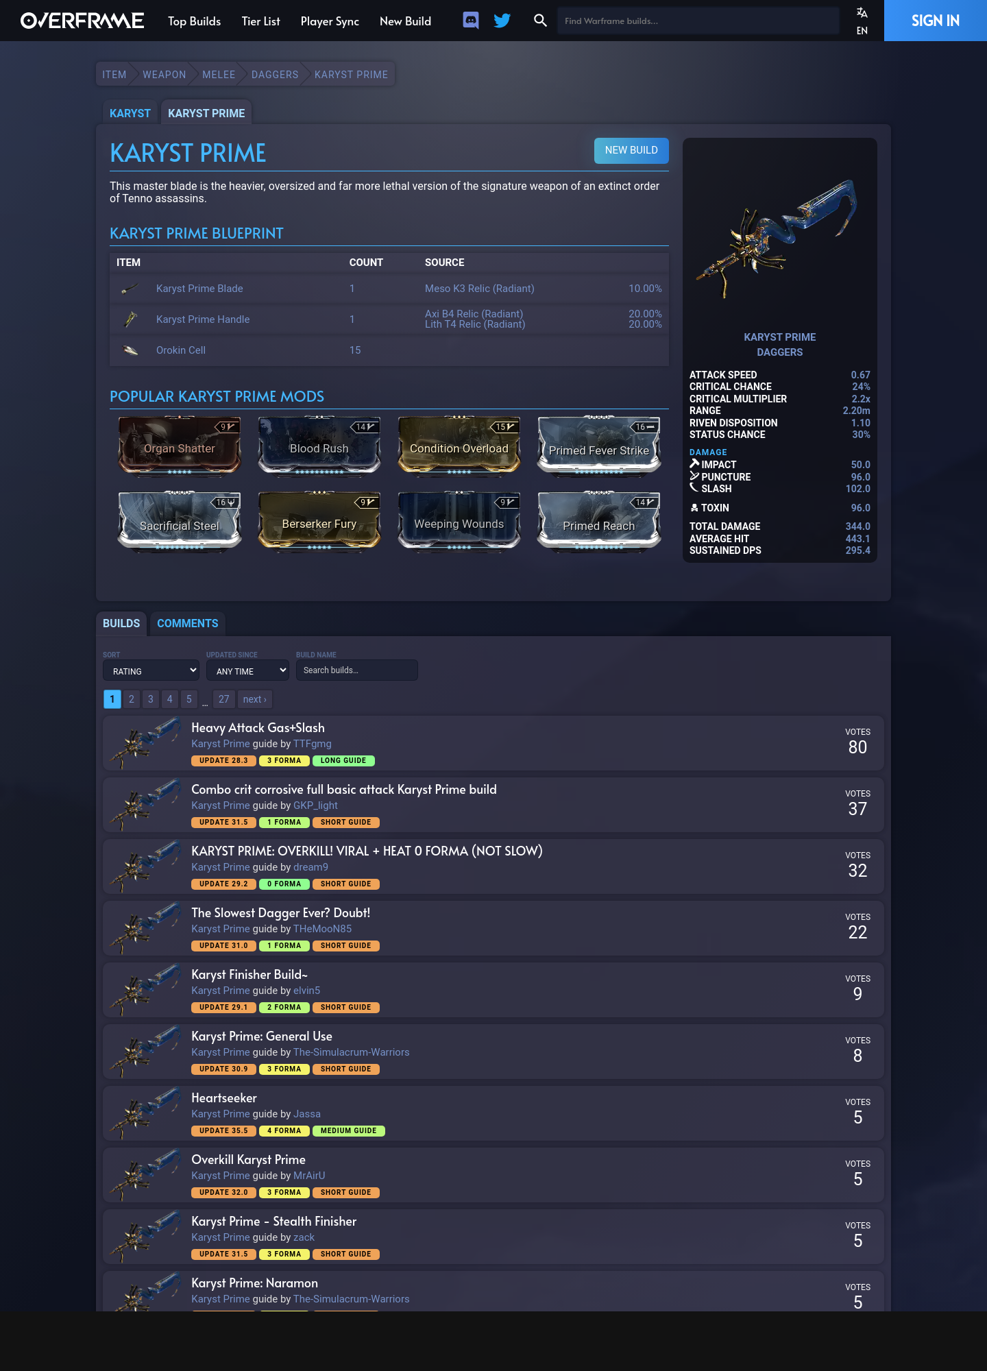Open the Twitter bird icon link
Viewport: 987px width, 1371px height.
[502, 21]
